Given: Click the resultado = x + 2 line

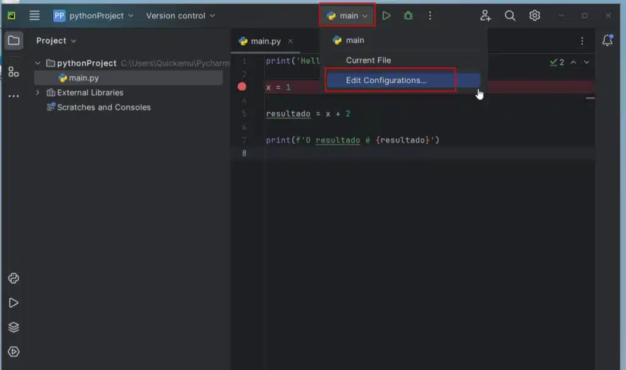Looking at the screenshot, I should 308,114.
